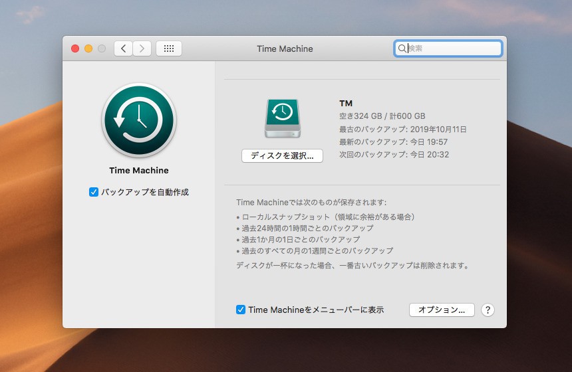Toggle Time Machineをメニューバーに表示 checkbox

(241, 310)
